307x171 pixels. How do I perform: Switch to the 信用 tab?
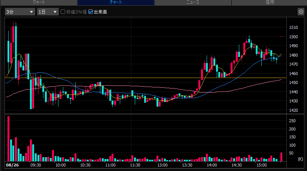(270, 2)
